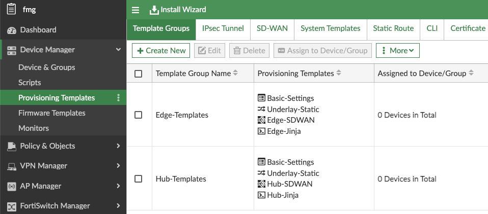Expand the VPN Manager chevron
This screenshot has height=214, width=488.
[x=118, y=166]
